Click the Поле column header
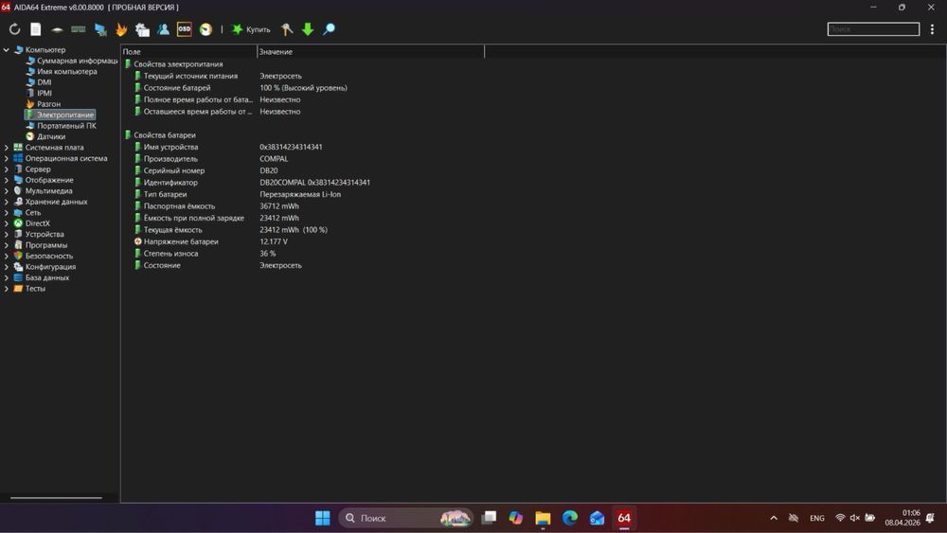Viewport: 947px width, 533px height. [189, 52]
